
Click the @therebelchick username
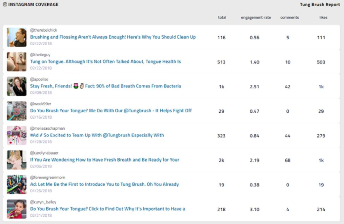click(x=43, y=30)
